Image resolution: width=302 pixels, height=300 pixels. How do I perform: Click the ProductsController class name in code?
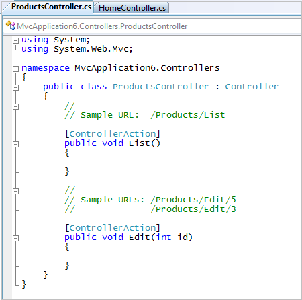click(160, 87)
